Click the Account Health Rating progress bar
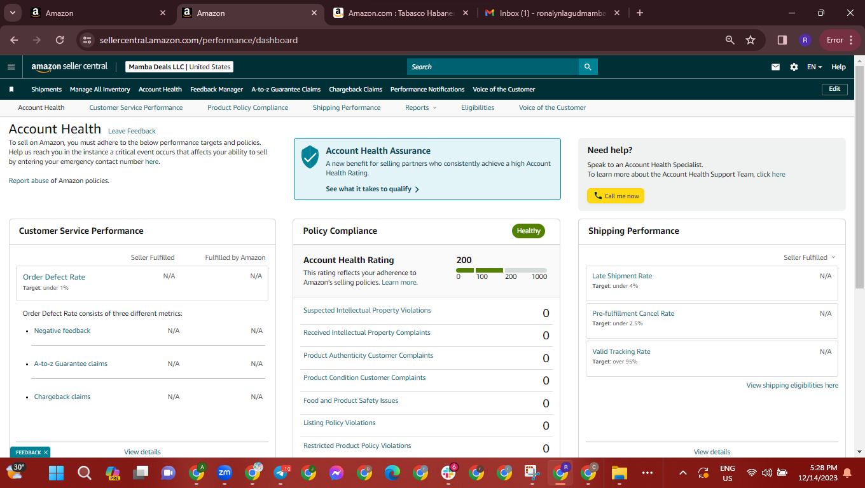The width and height of the screenshot is (865, 488). [501, 271]
